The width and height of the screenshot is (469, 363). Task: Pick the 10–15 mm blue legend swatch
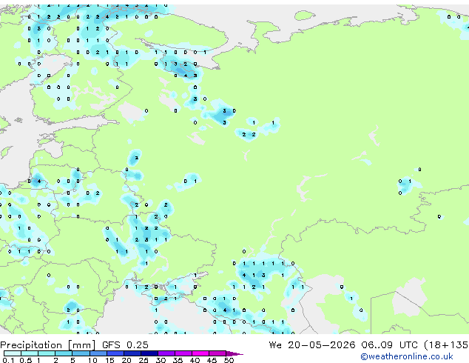[x=98, y=353]
